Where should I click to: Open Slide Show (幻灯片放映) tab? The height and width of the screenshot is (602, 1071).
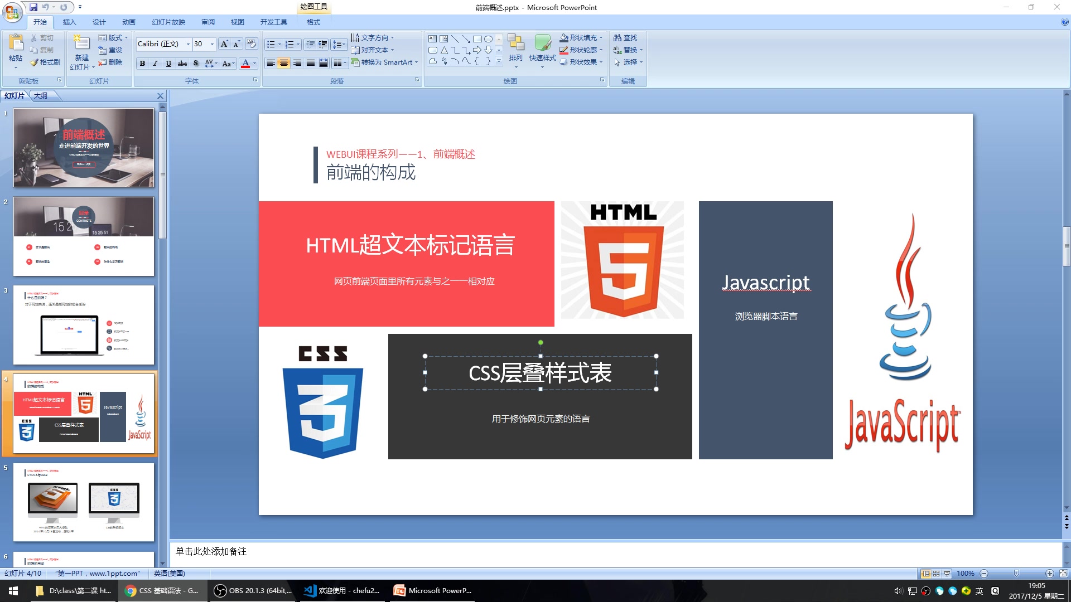pos(168,22)
